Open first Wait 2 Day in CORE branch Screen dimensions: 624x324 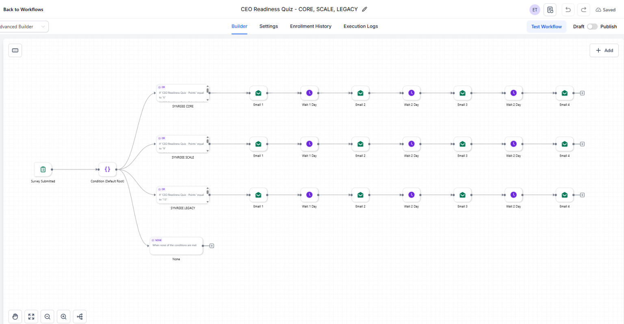[412, 93]
